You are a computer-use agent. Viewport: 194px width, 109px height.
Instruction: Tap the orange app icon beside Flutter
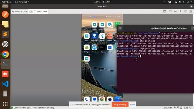110,36
